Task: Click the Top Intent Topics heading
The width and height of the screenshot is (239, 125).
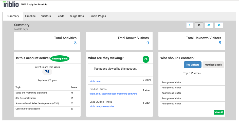Action: (x=47, y=81)
